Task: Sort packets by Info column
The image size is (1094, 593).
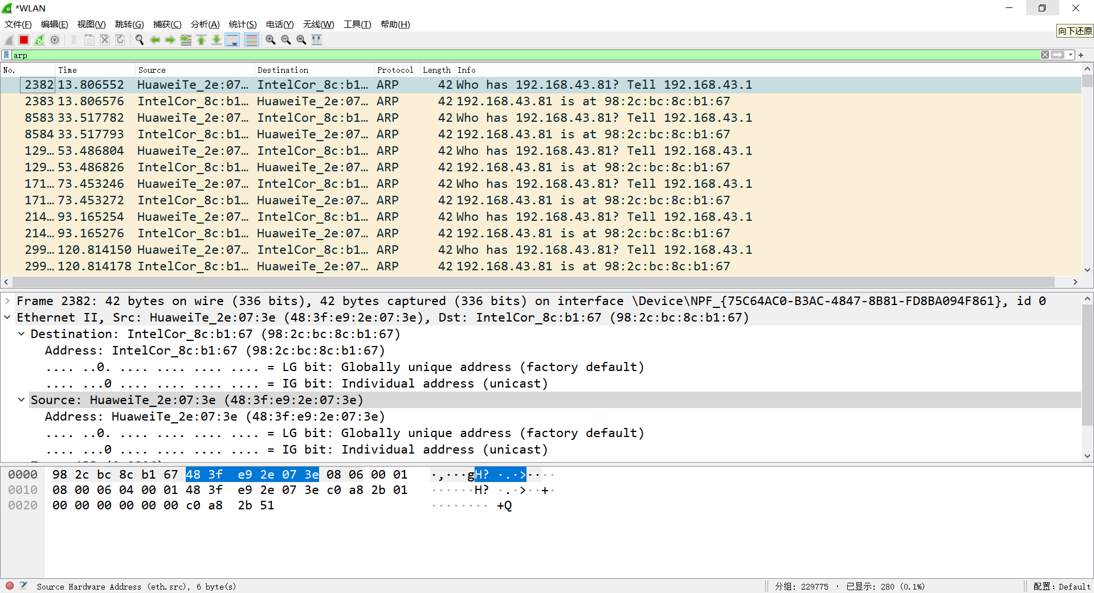Action: [x=768, y=70]
